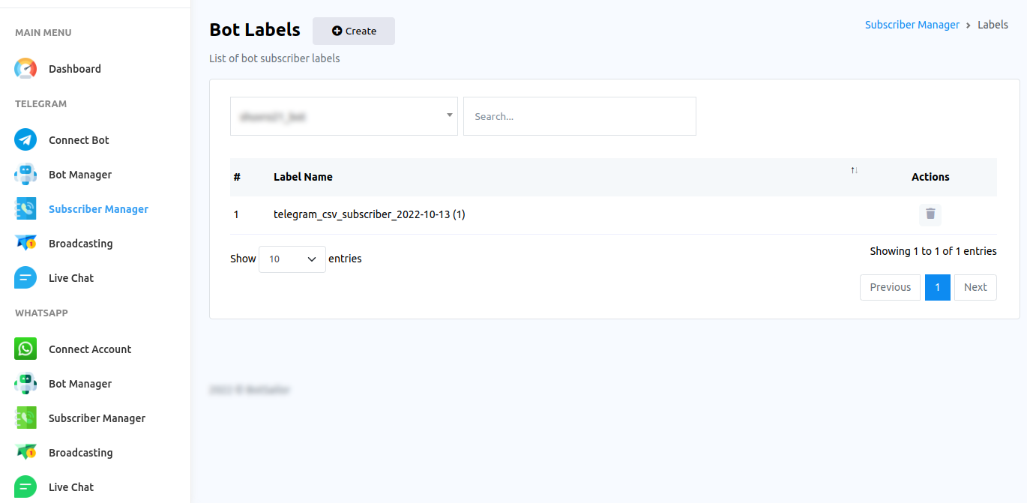Sort by Label Name column arrows
Screen dimensions: 1027x503
click(854, 171)
